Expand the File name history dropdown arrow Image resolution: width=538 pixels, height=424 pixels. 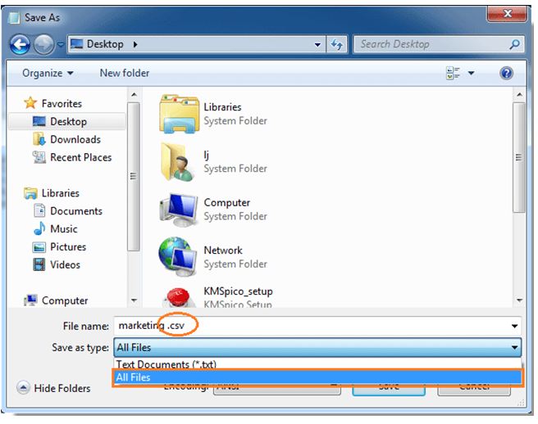pos(514,325)
